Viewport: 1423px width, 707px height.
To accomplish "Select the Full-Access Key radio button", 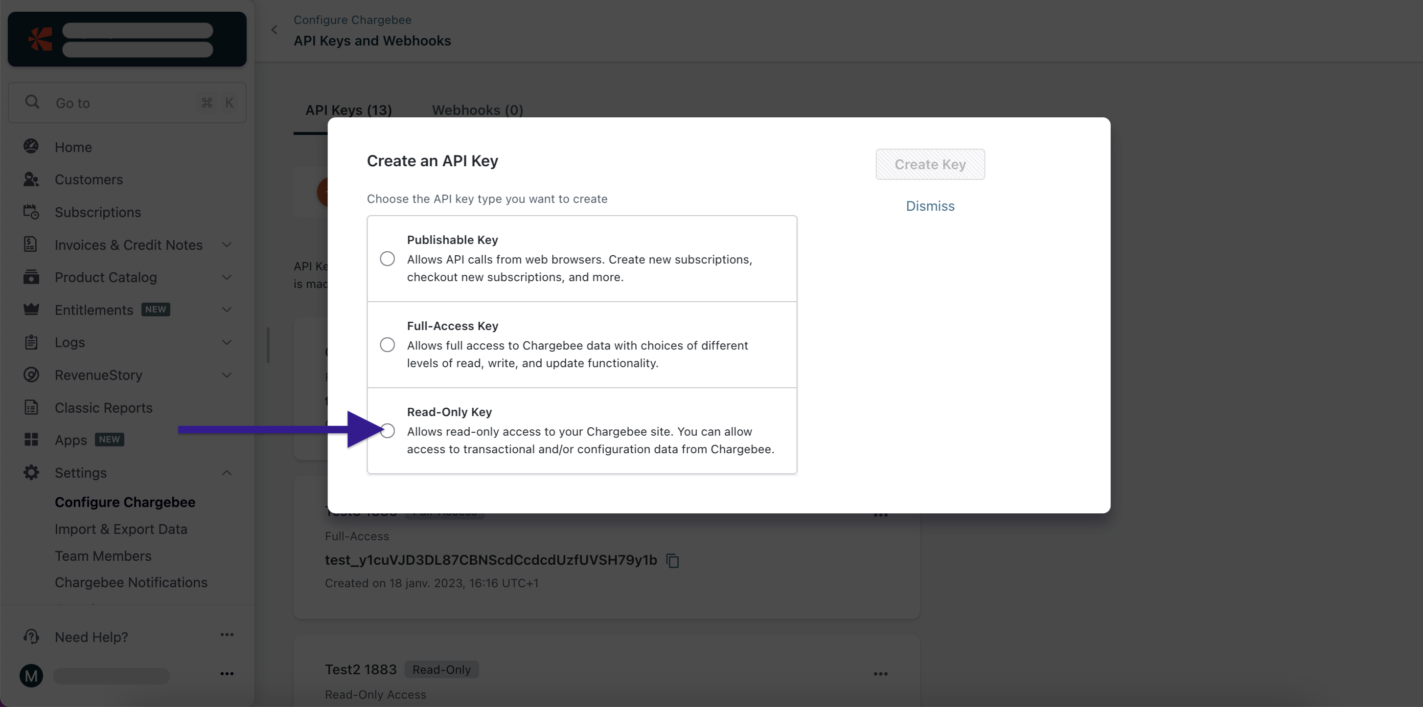I will tap(387, 344).
